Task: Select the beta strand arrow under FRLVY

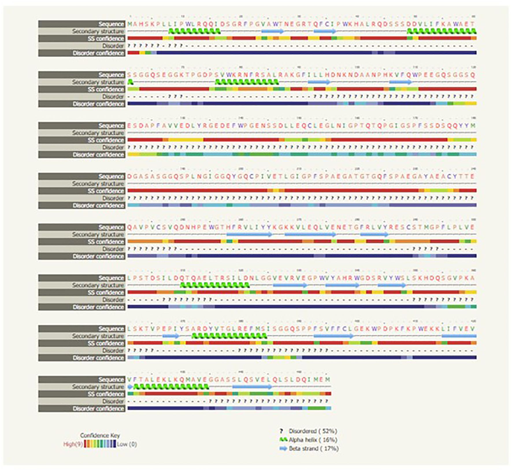Action: 374,234
